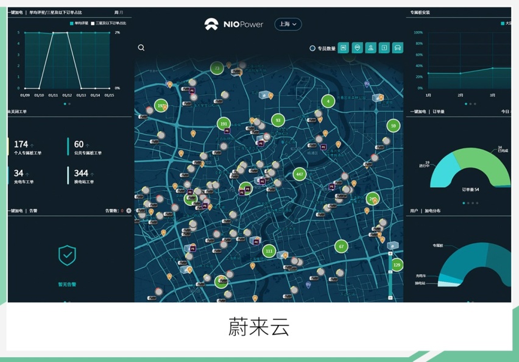Toggle the charging station bolt filter icon
This screenshot has height=362, width=519.
(384, 48)
